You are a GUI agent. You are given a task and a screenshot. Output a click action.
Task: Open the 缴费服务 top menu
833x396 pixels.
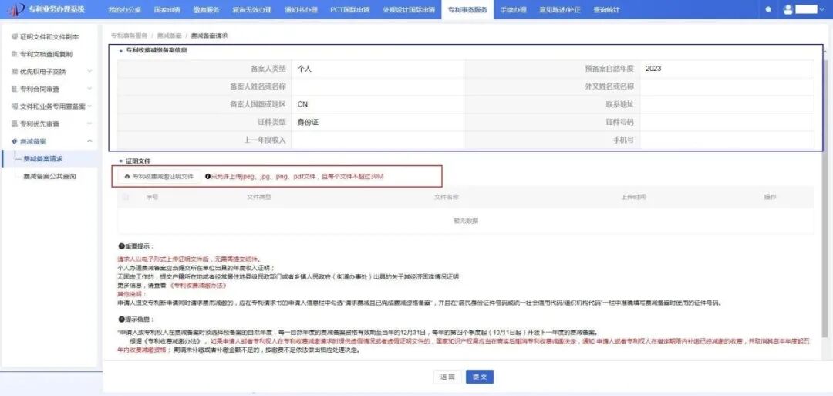206,9
